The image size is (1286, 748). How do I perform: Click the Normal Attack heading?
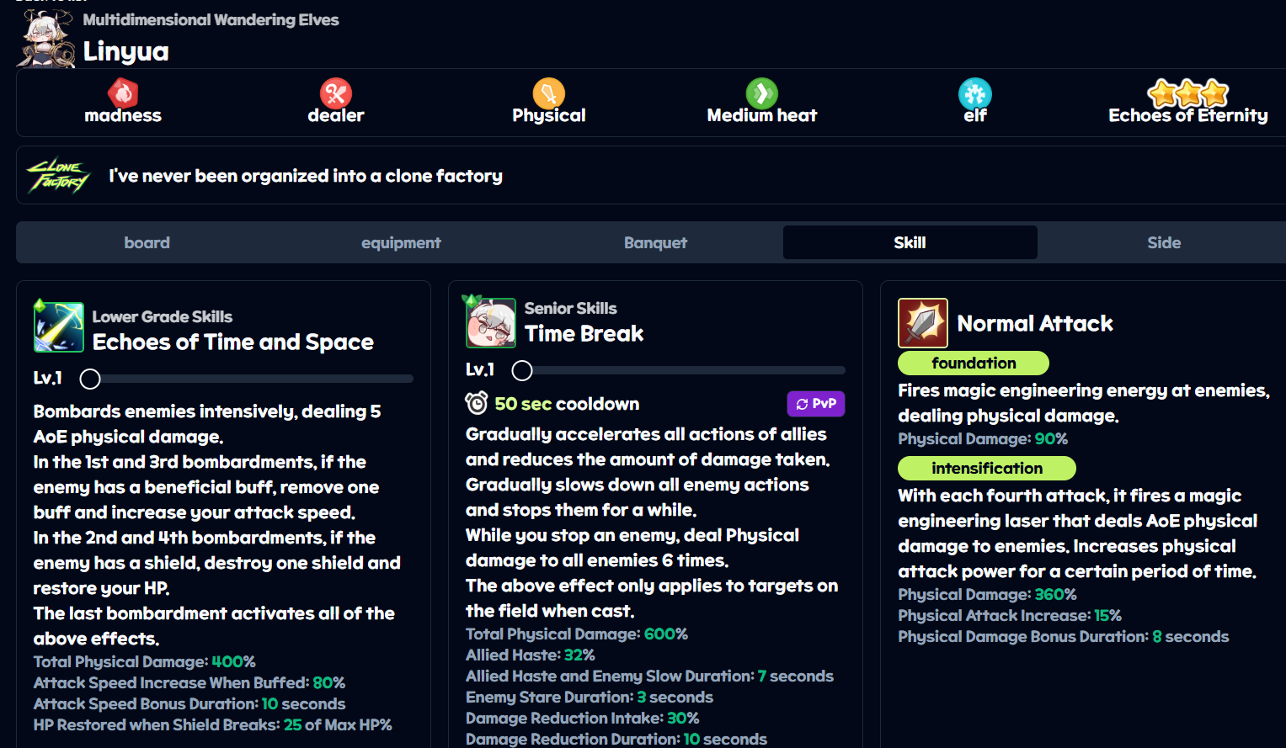coord(1035,324)
